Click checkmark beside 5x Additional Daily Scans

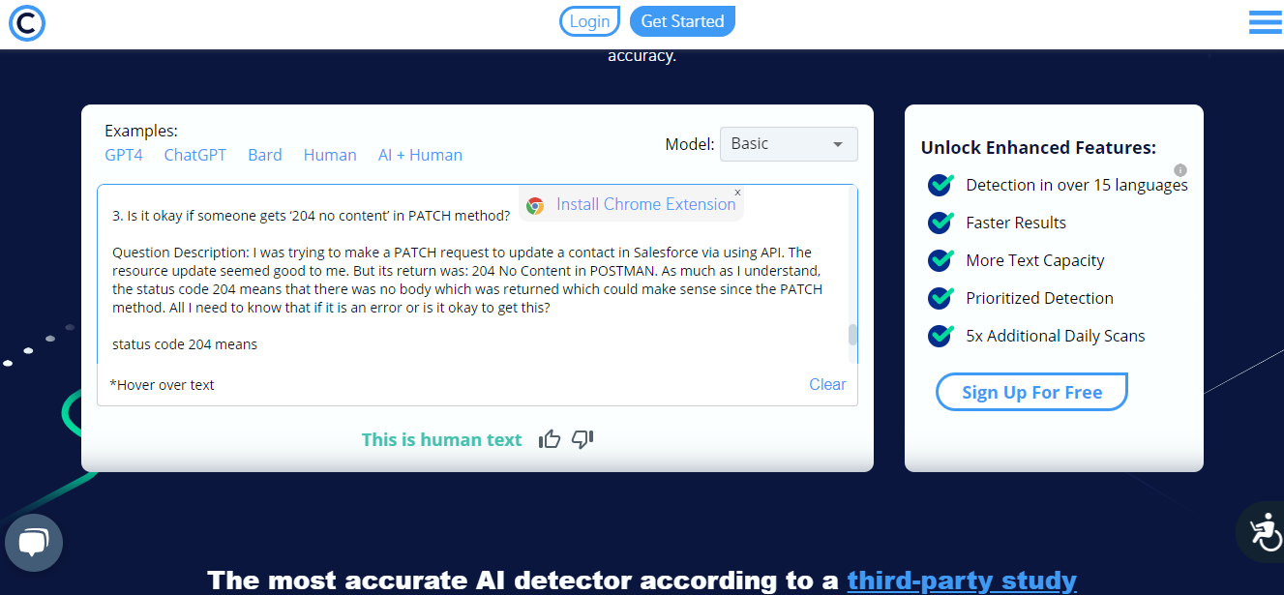(941, 335)
